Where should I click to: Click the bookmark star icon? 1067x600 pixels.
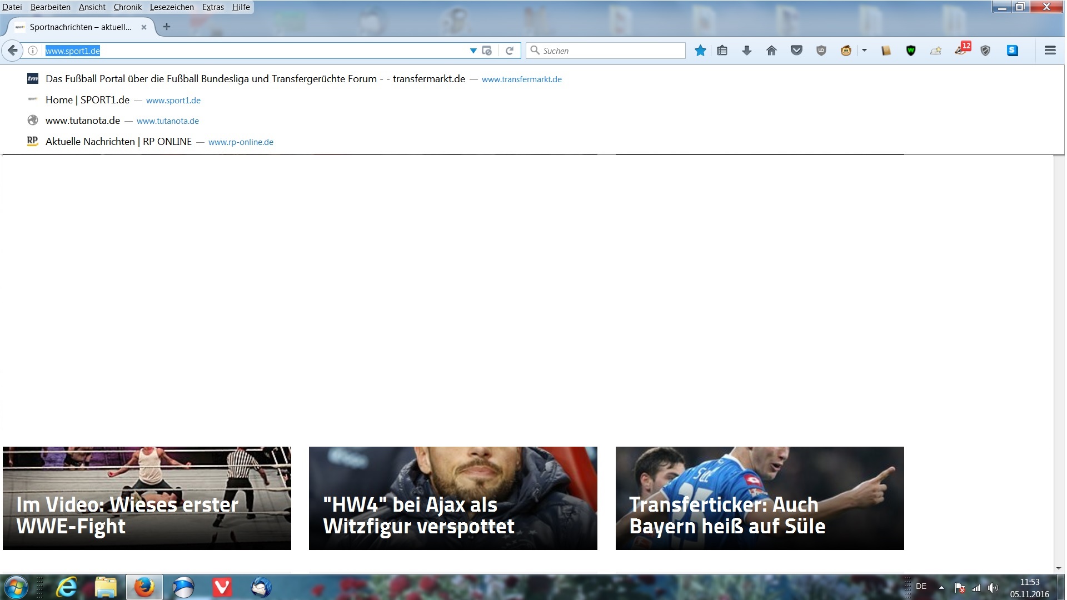pyautogui.click(x=700, y=51)
